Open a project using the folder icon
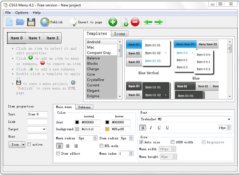Screen dimensions: 239x175 pyautogui.click(x=20, y=22)
